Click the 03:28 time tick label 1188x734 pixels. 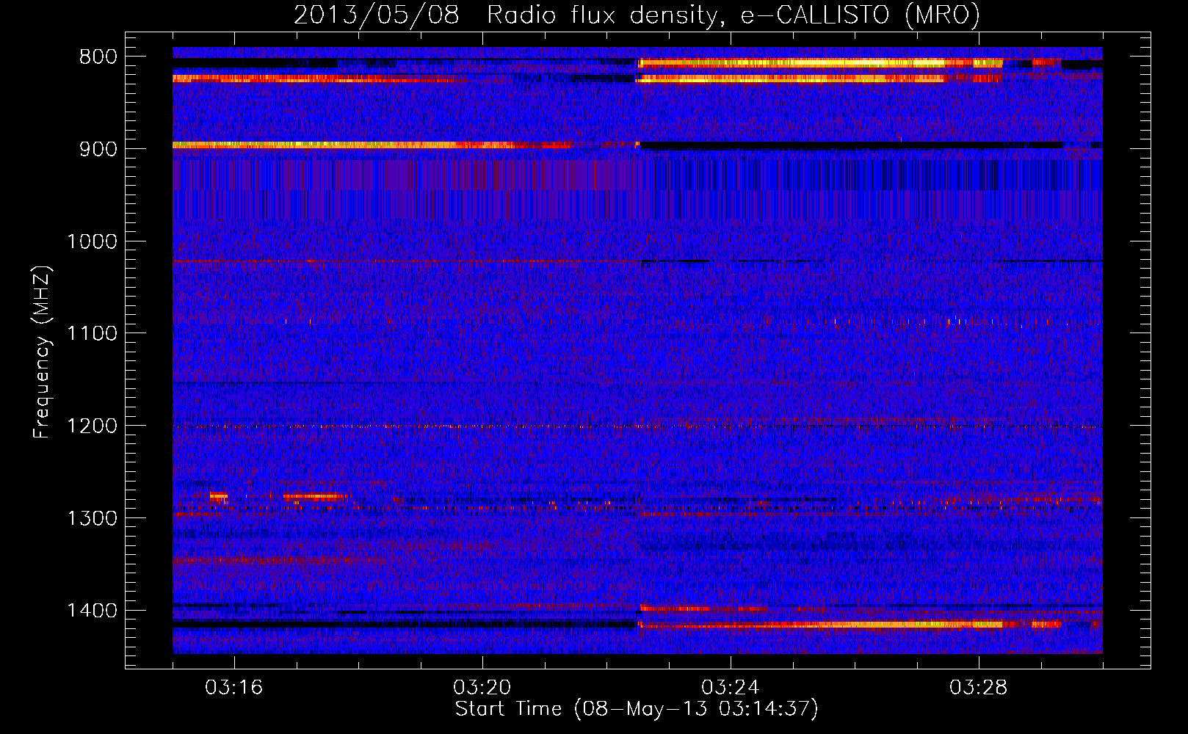pyautogui.click(x=979, y=688)
